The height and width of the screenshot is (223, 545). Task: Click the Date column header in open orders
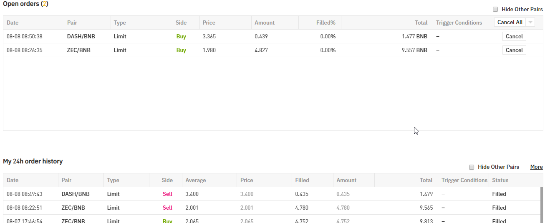(13, 23)
